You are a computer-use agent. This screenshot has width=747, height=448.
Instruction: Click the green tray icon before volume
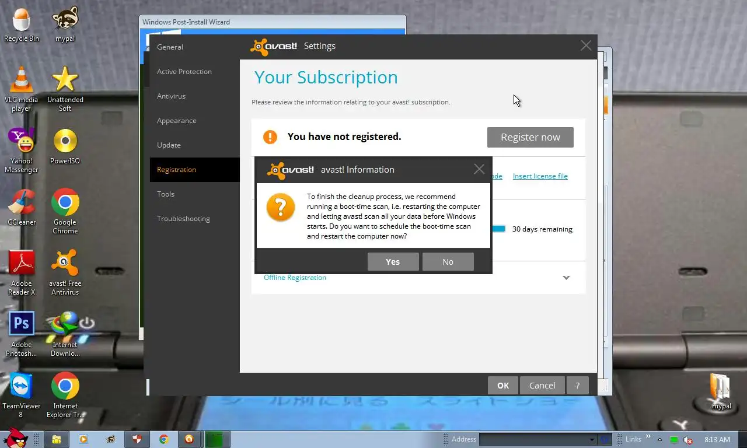pos(674,440)
